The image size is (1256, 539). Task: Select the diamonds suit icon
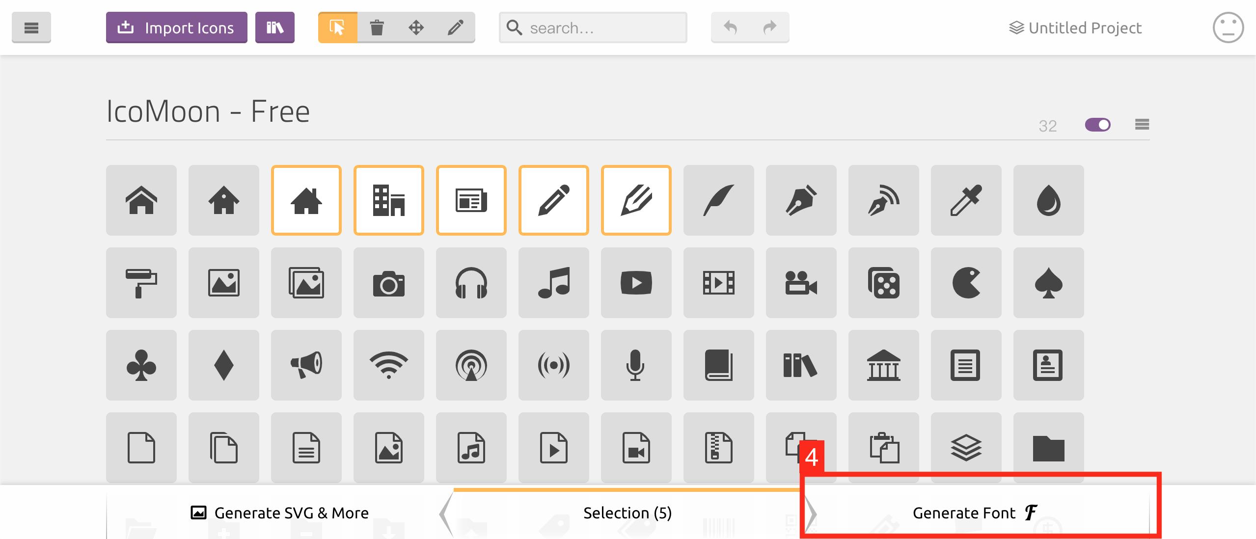[224, 365]
